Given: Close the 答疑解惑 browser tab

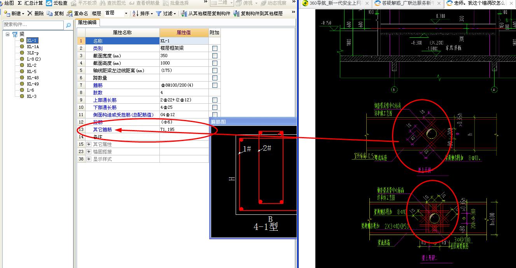Looking at the screenshot, I should click(x=438, y=3).
